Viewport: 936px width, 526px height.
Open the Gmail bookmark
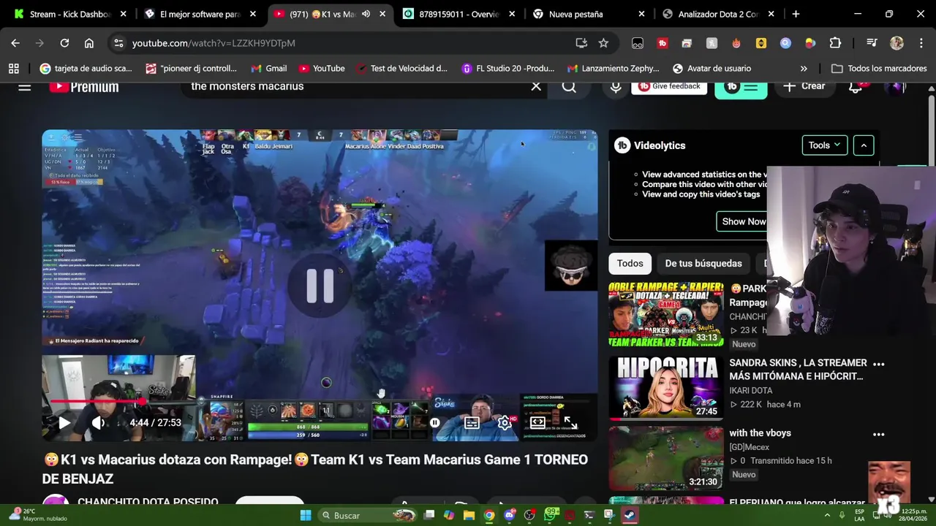click(x=268, y=69)
